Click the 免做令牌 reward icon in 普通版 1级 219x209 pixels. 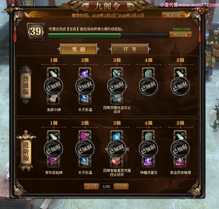pyautogui.click(x=53, y=99)
